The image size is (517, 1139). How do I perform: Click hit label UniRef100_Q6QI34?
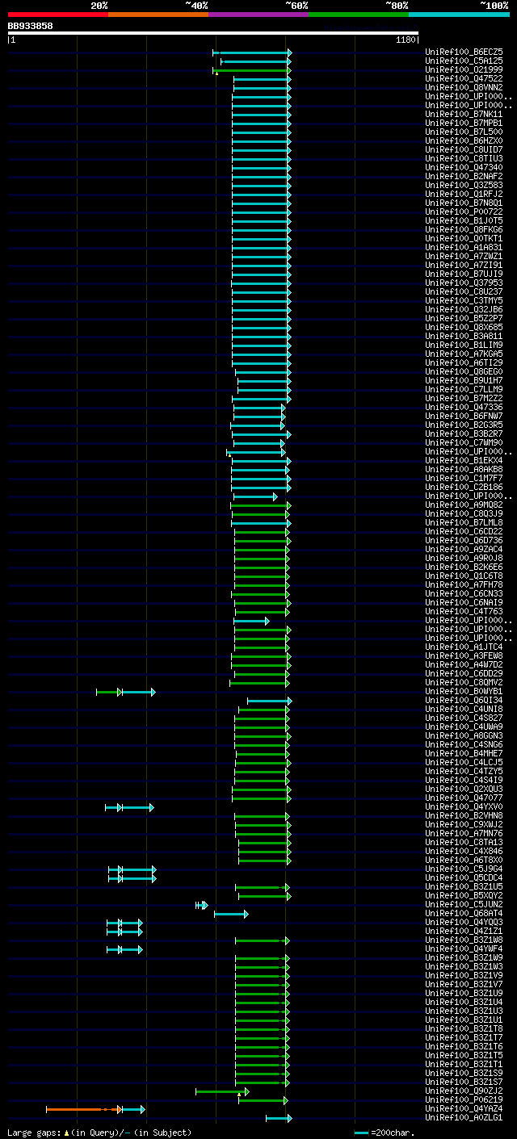pyautogui.click(x=464, y=700)
